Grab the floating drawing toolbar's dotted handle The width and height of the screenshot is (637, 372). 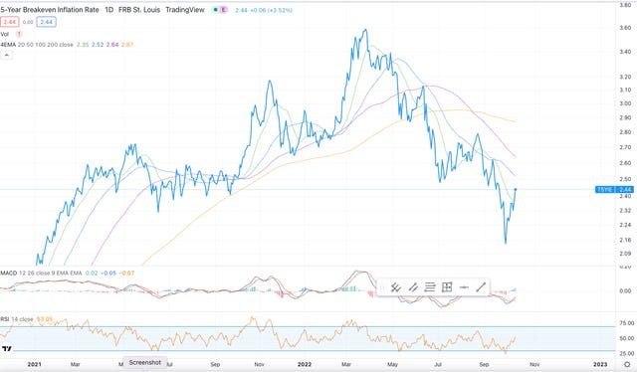pyautogui.click(x=381, y=287)
